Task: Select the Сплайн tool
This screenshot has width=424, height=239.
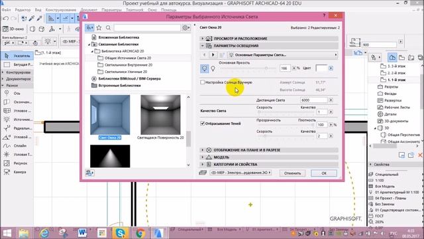Action: [x=17, y=146]
